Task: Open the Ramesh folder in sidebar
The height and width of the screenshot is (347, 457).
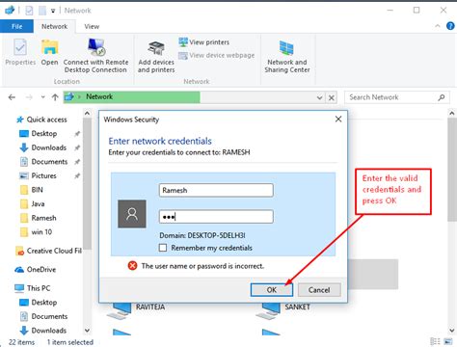Action: coord(39,218)
